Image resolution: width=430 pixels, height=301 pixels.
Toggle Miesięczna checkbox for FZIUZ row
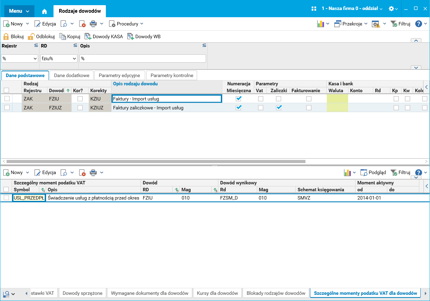click(x=238, y=108)
